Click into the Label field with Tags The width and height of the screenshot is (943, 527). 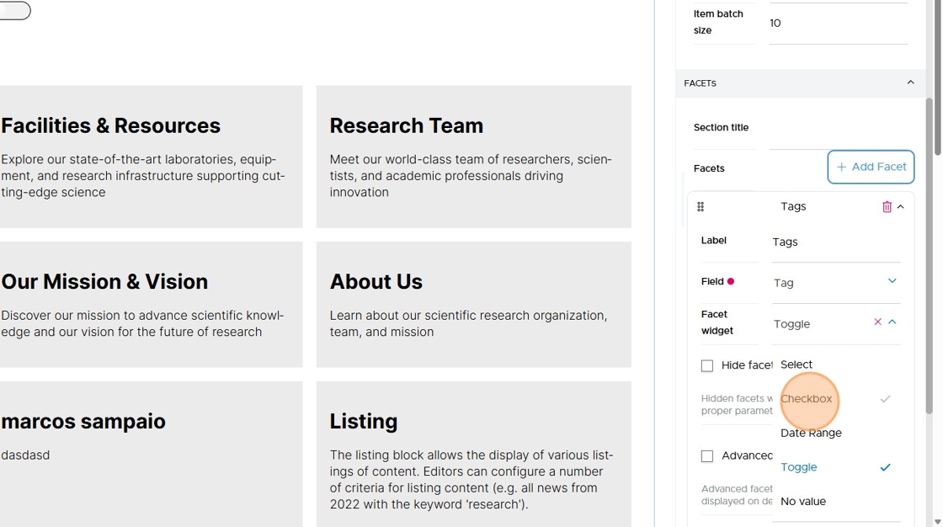coord(836,242)
